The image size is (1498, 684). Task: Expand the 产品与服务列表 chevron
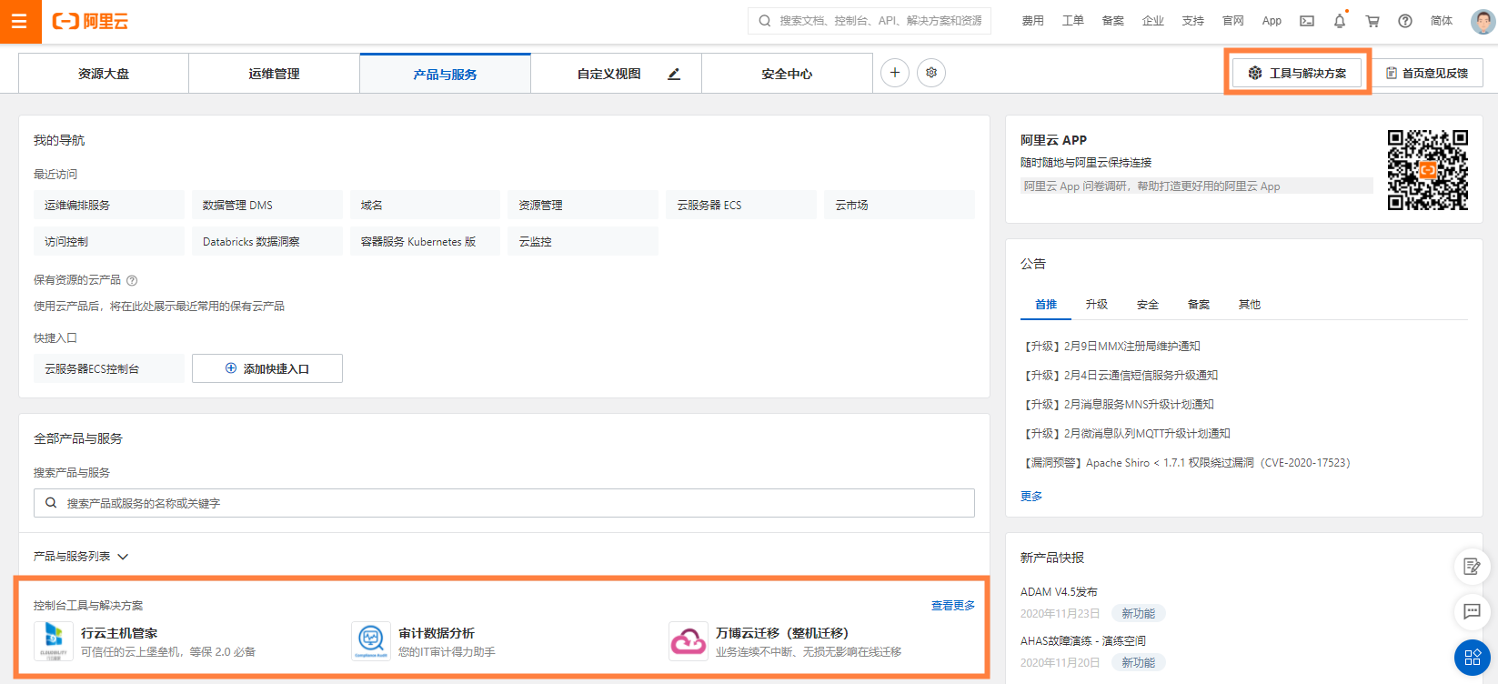[x=123, y=557]
